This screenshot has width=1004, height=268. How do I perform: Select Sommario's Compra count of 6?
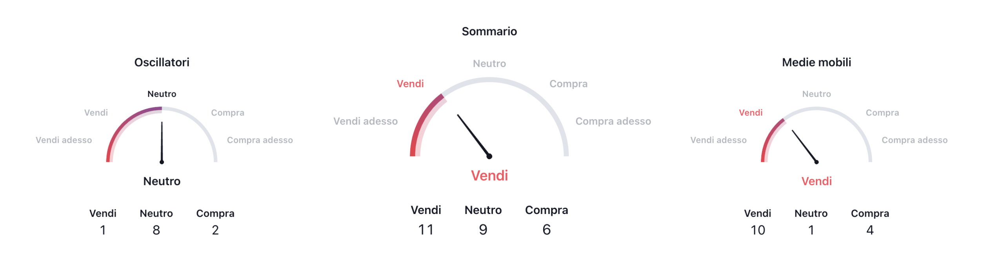click(x=546, y=230)
